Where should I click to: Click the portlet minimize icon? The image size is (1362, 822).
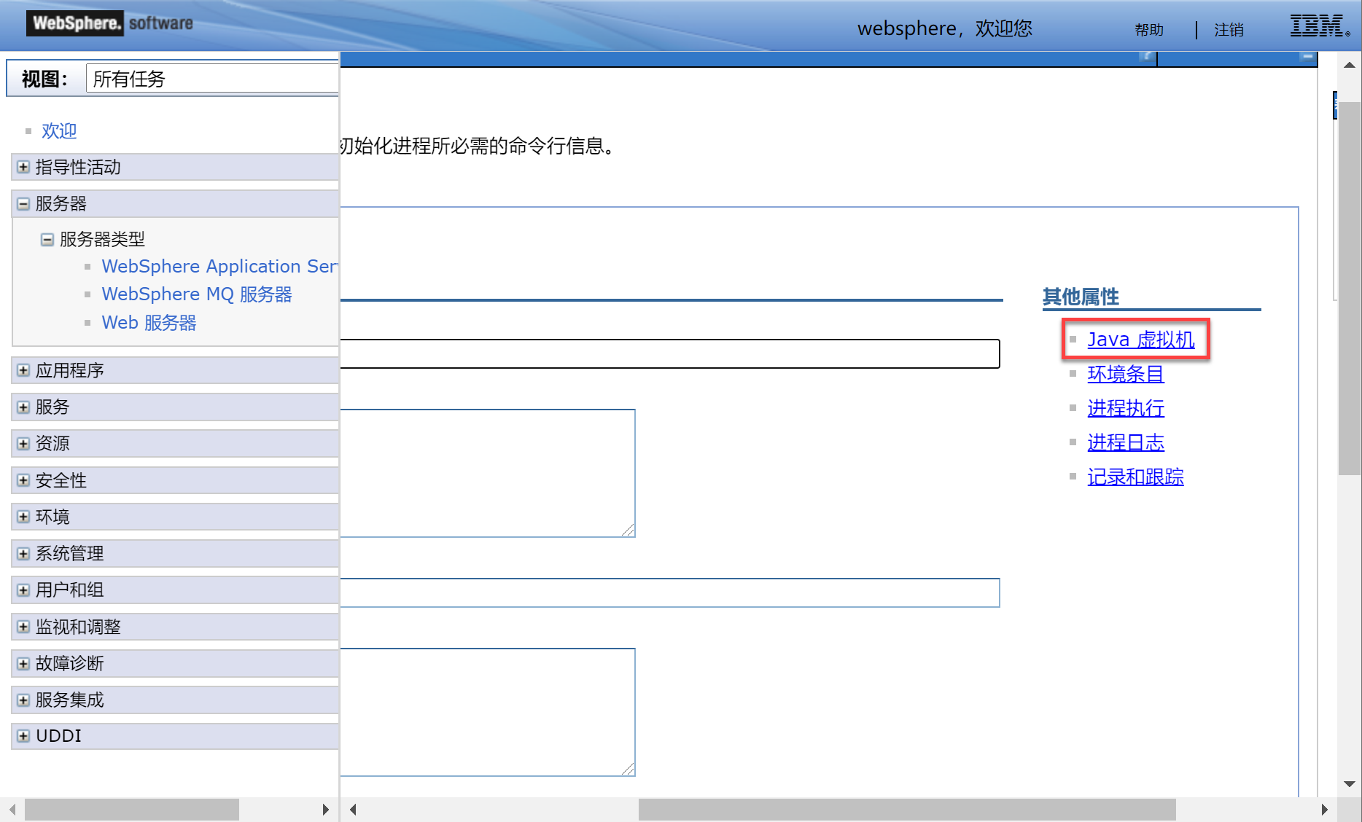(x=1307, y=56)
